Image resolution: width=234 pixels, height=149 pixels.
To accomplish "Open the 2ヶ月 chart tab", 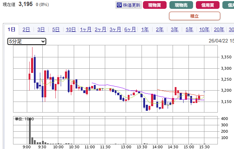I will coord(101,29).
